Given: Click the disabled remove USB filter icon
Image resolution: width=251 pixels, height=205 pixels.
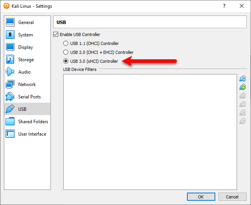Looking at the screenshot, I should 243,104.
